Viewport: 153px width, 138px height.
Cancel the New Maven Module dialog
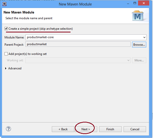coord(135,129)
